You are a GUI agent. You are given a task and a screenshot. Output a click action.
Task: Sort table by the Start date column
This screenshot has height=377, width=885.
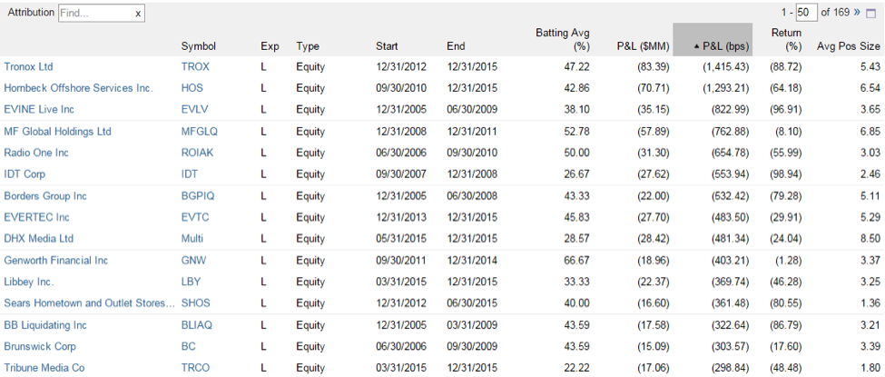point(387,46)
